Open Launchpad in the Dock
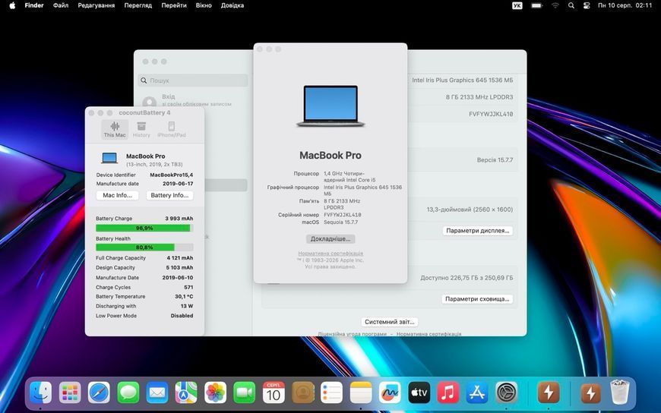661x413 pixels. pos(70,393)
